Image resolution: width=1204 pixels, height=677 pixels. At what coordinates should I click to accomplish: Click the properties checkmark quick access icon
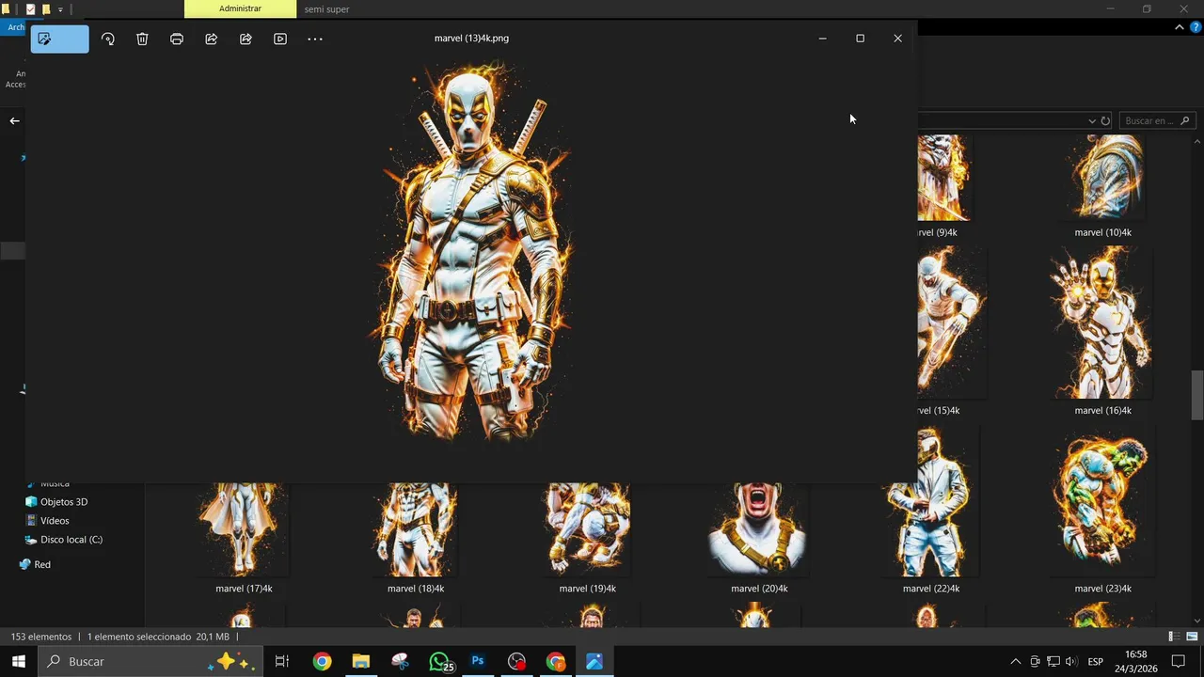pyautogui.click(x=30, y=9)
